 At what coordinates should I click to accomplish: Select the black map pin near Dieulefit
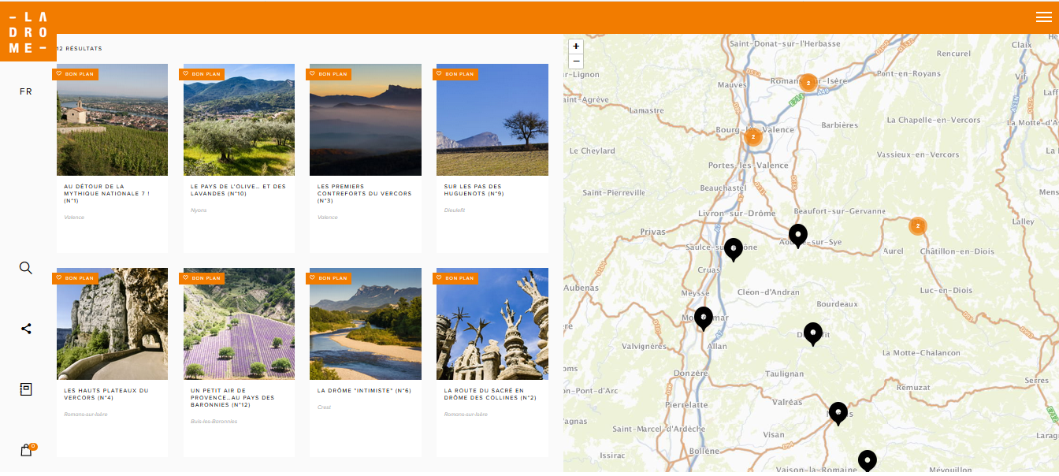[813, 334]
